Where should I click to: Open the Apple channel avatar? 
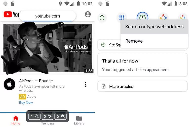pyautogui.click(x=9, y=84)
